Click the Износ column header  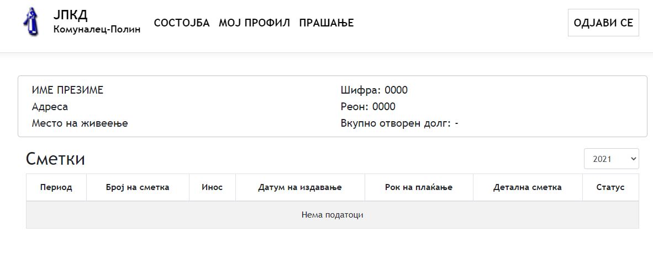212,187
